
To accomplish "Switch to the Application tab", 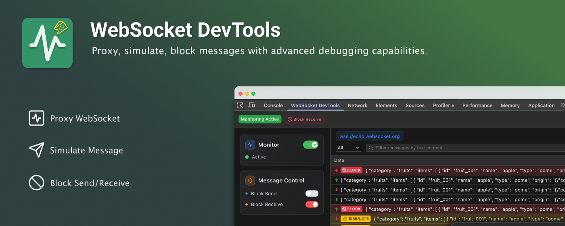I will 541,105.
